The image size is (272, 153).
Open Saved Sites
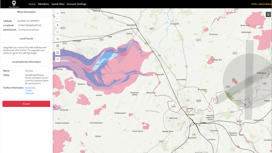pyautogui.click(x=58, y=4)
